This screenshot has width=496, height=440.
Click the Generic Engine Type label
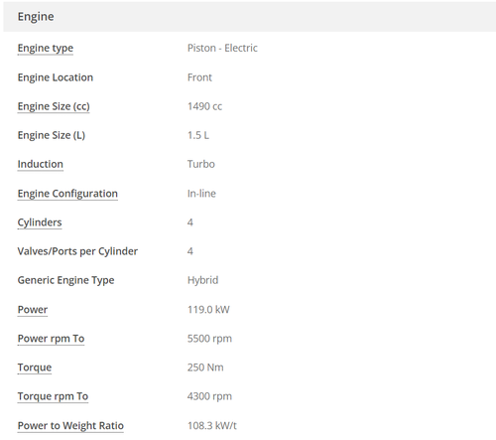[65, 280]
